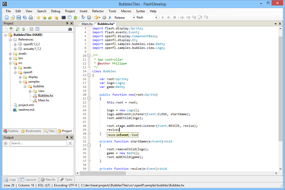Show the Results panel
The height and width of the screenshot is (190, 285).
tap(48, 179)
